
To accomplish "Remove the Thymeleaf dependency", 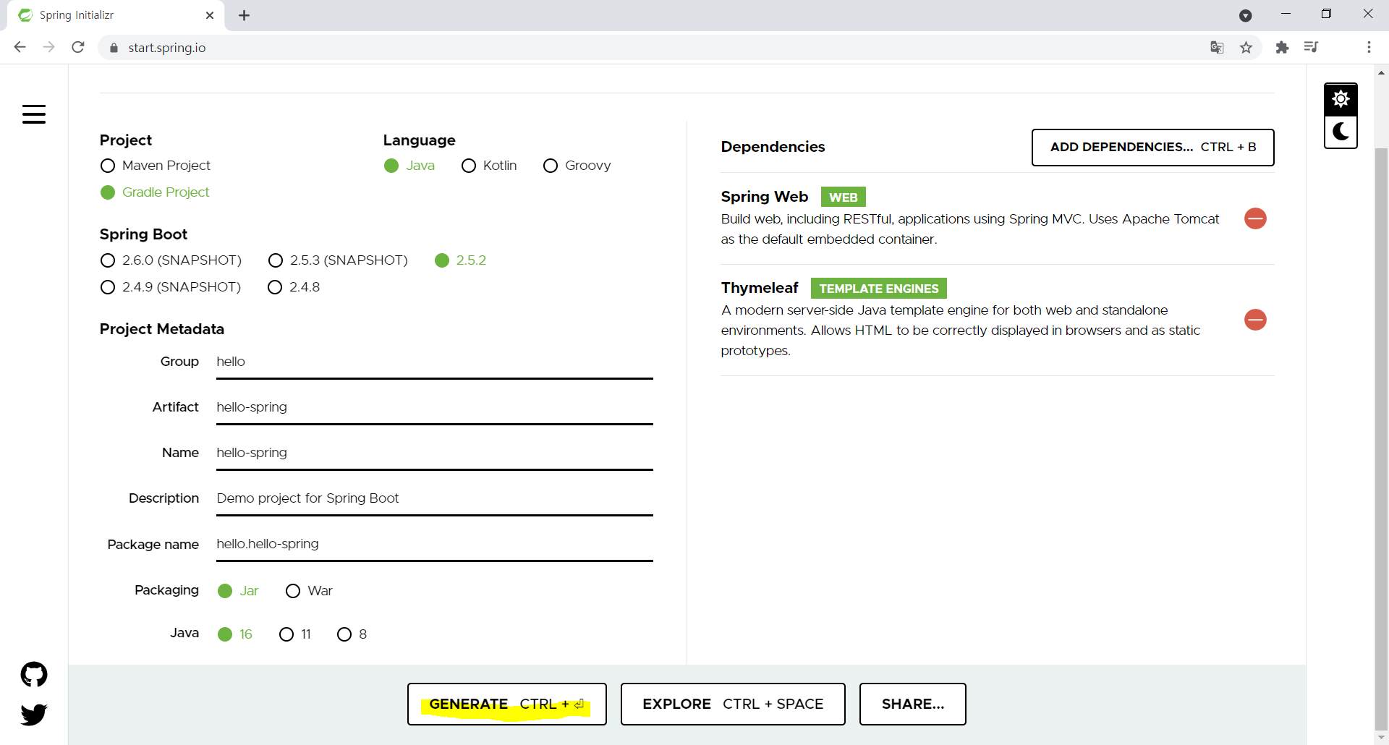I will tap(1255, 320).
